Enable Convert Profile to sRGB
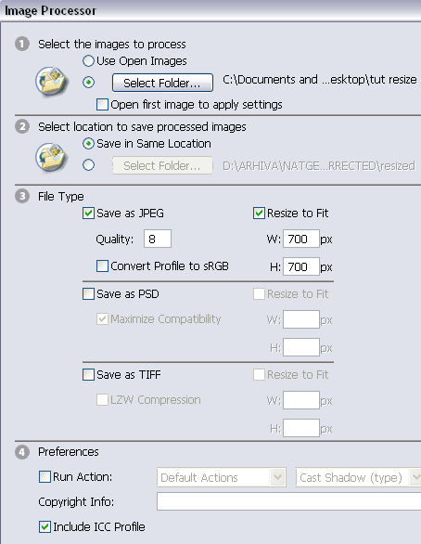Screen dimensions: 421x544 click(x=102, y=266)
